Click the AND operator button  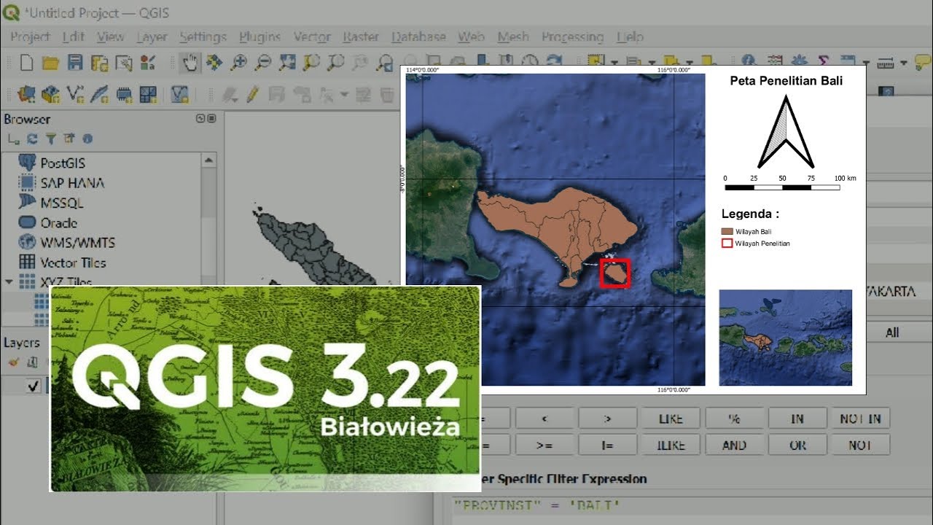[x=734, y=445]
